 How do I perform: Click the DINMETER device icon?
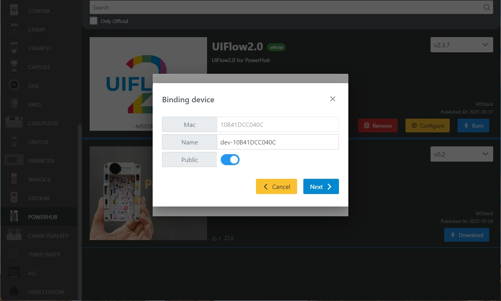pyautogui.click(x=14, y=160)
